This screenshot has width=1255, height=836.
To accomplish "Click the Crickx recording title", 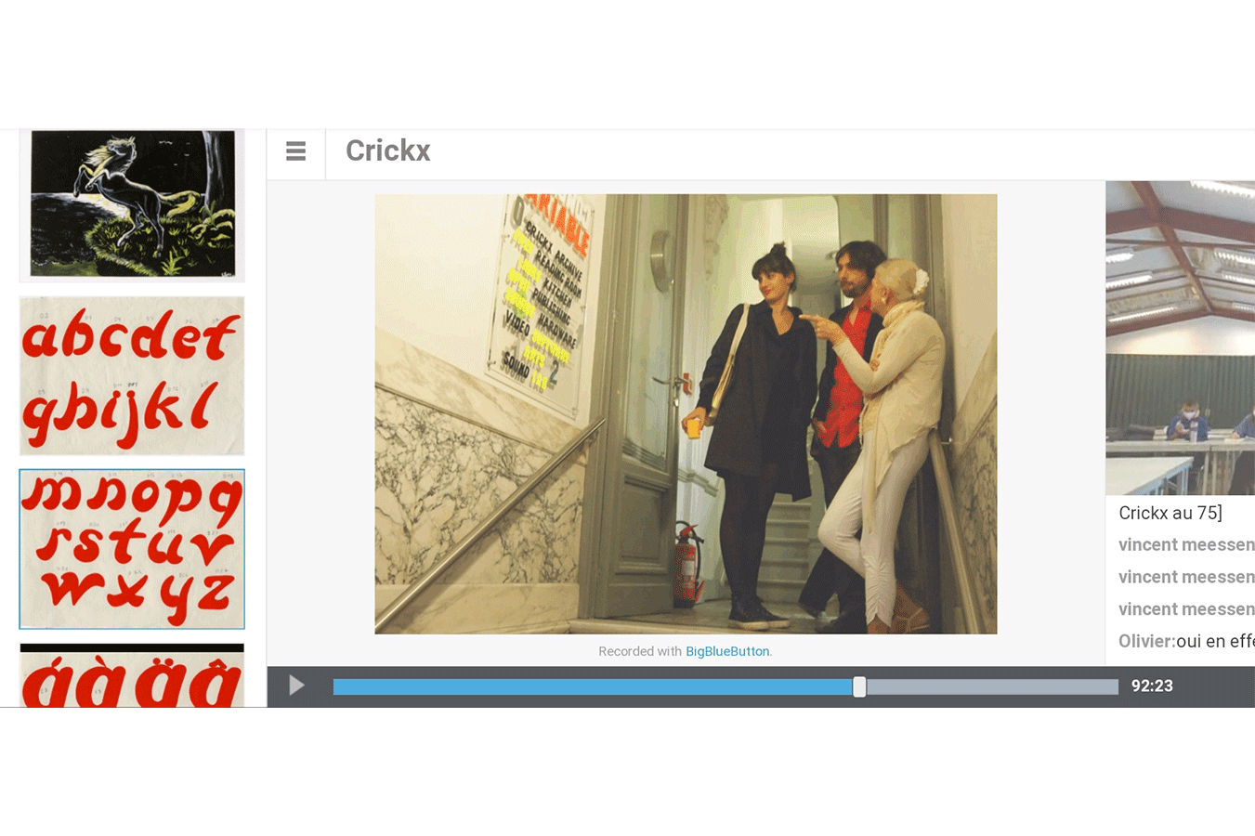I will (x=387, y=150).
